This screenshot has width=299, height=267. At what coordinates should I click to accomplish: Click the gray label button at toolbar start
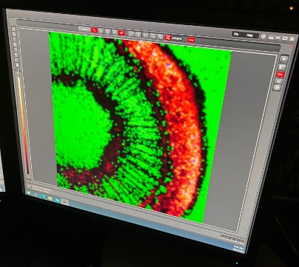(84, 29)
